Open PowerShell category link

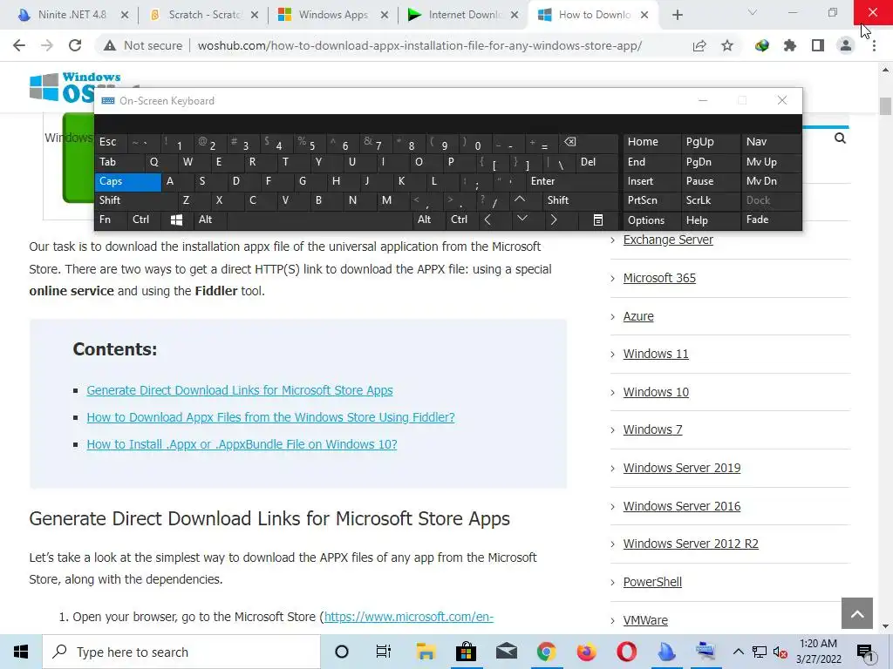[652, 582]
